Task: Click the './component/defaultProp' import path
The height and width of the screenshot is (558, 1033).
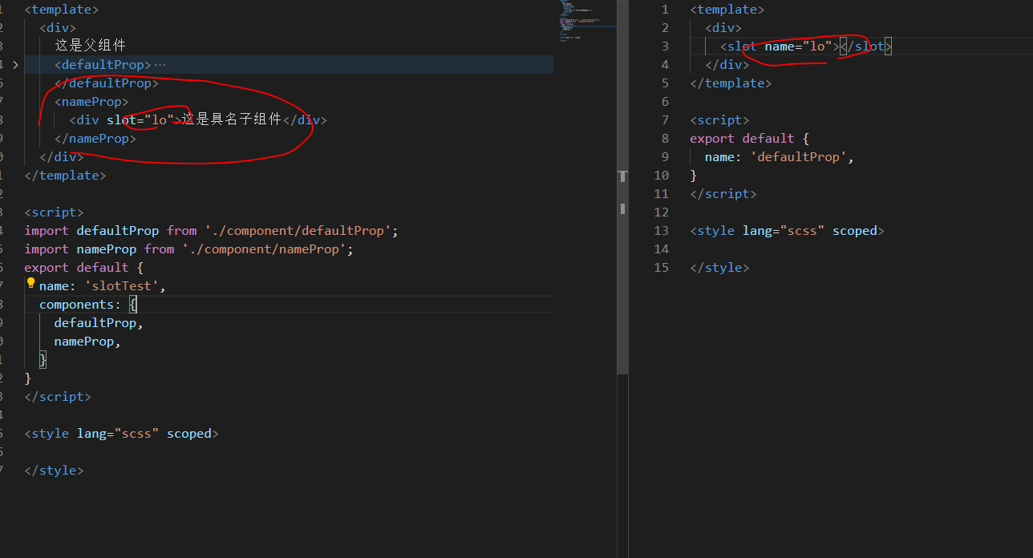Action: [x=298, y=231]
